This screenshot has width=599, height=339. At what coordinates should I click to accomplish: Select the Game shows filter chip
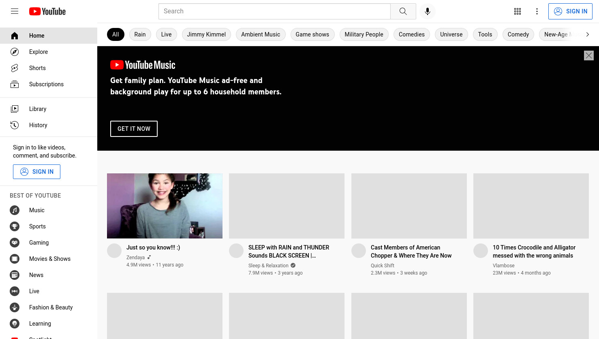click(x=312, y=34)
